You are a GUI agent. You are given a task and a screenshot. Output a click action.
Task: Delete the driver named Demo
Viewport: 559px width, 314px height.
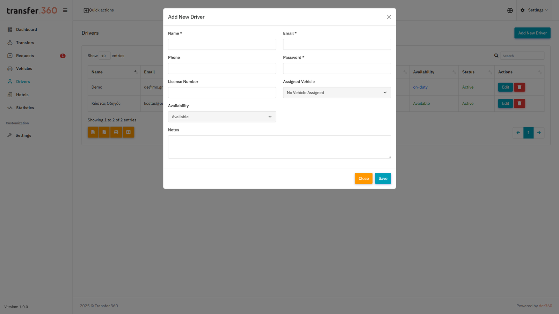[520, 87]
